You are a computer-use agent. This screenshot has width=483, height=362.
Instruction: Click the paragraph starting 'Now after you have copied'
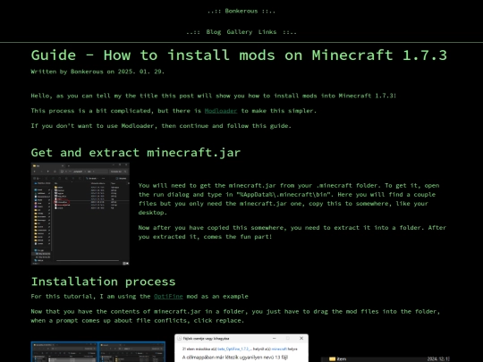point(292,232)
